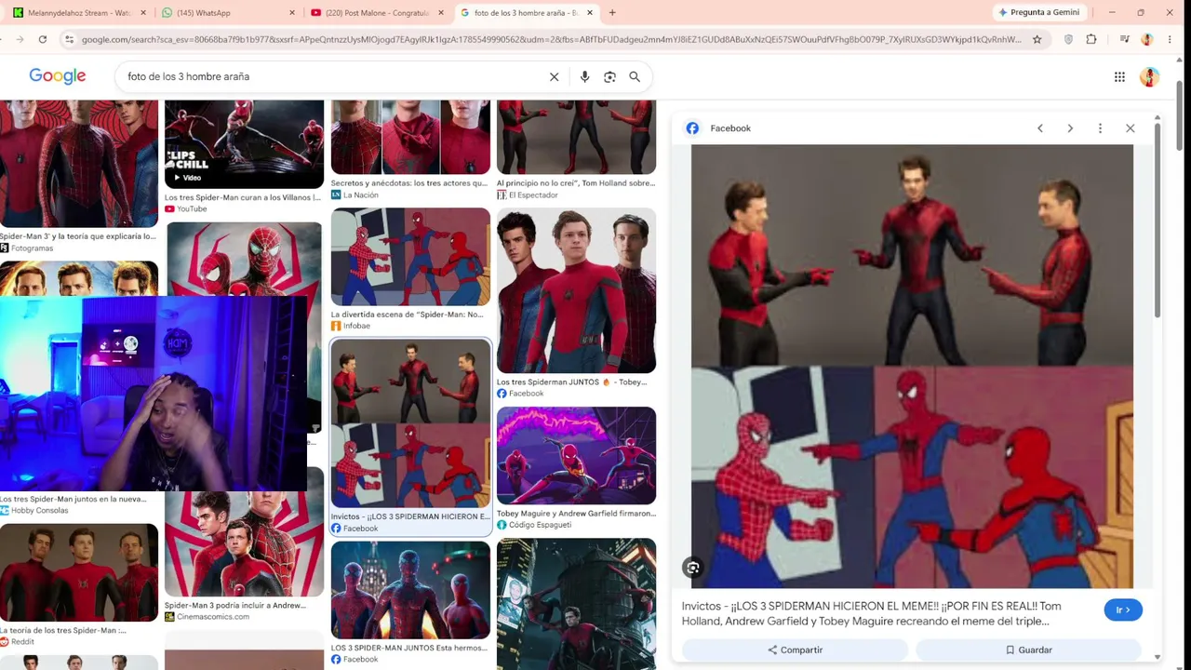Image resolution: width=1191 pixels, height=670 pixels.
Task: Search inside the preview image with Lens icon
Action: tap(692, 568)
